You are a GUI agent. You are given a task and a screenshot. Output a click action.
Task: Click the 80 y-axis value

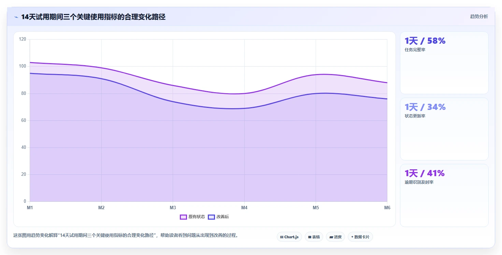tap(24, 93)
